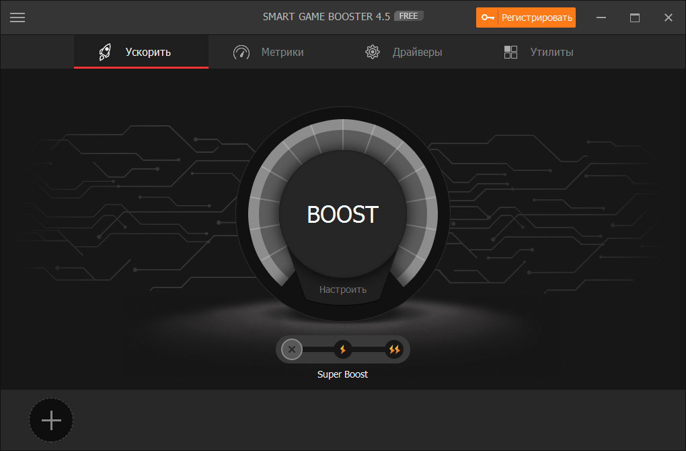Image resolution: width=686 pixels, height=451 pixels.
Task: Select the single-lightning standard boost mode
Action: tap(343, 349)
